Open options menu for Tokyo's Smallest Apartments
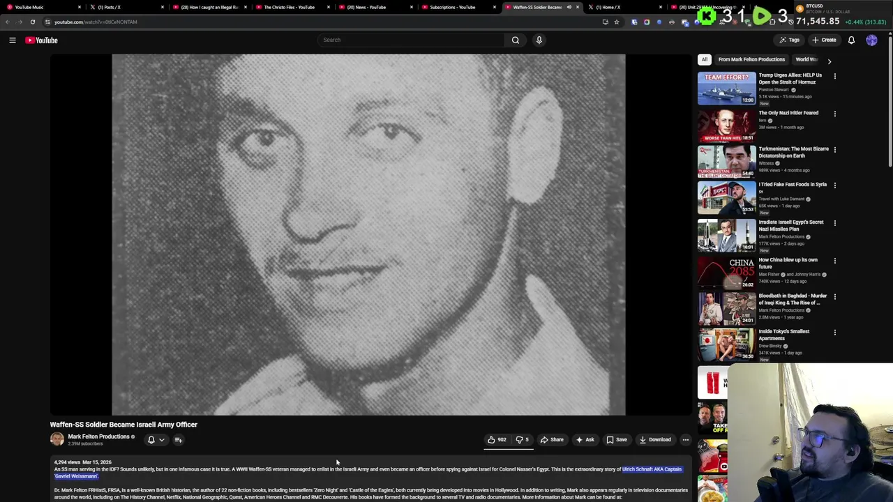Screen dimensions: 893x502 pos(835,333)
